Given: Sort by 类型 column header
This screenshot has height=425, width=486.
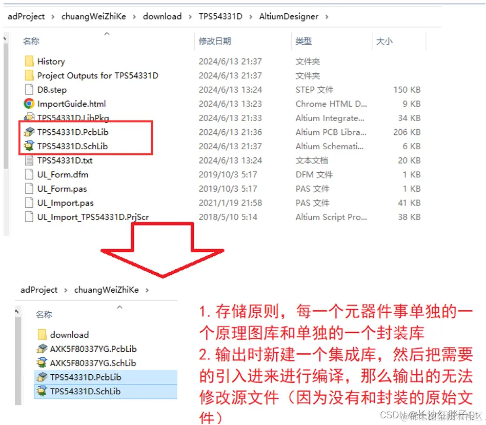Looking at the screenshot, I should pos(303,41).
